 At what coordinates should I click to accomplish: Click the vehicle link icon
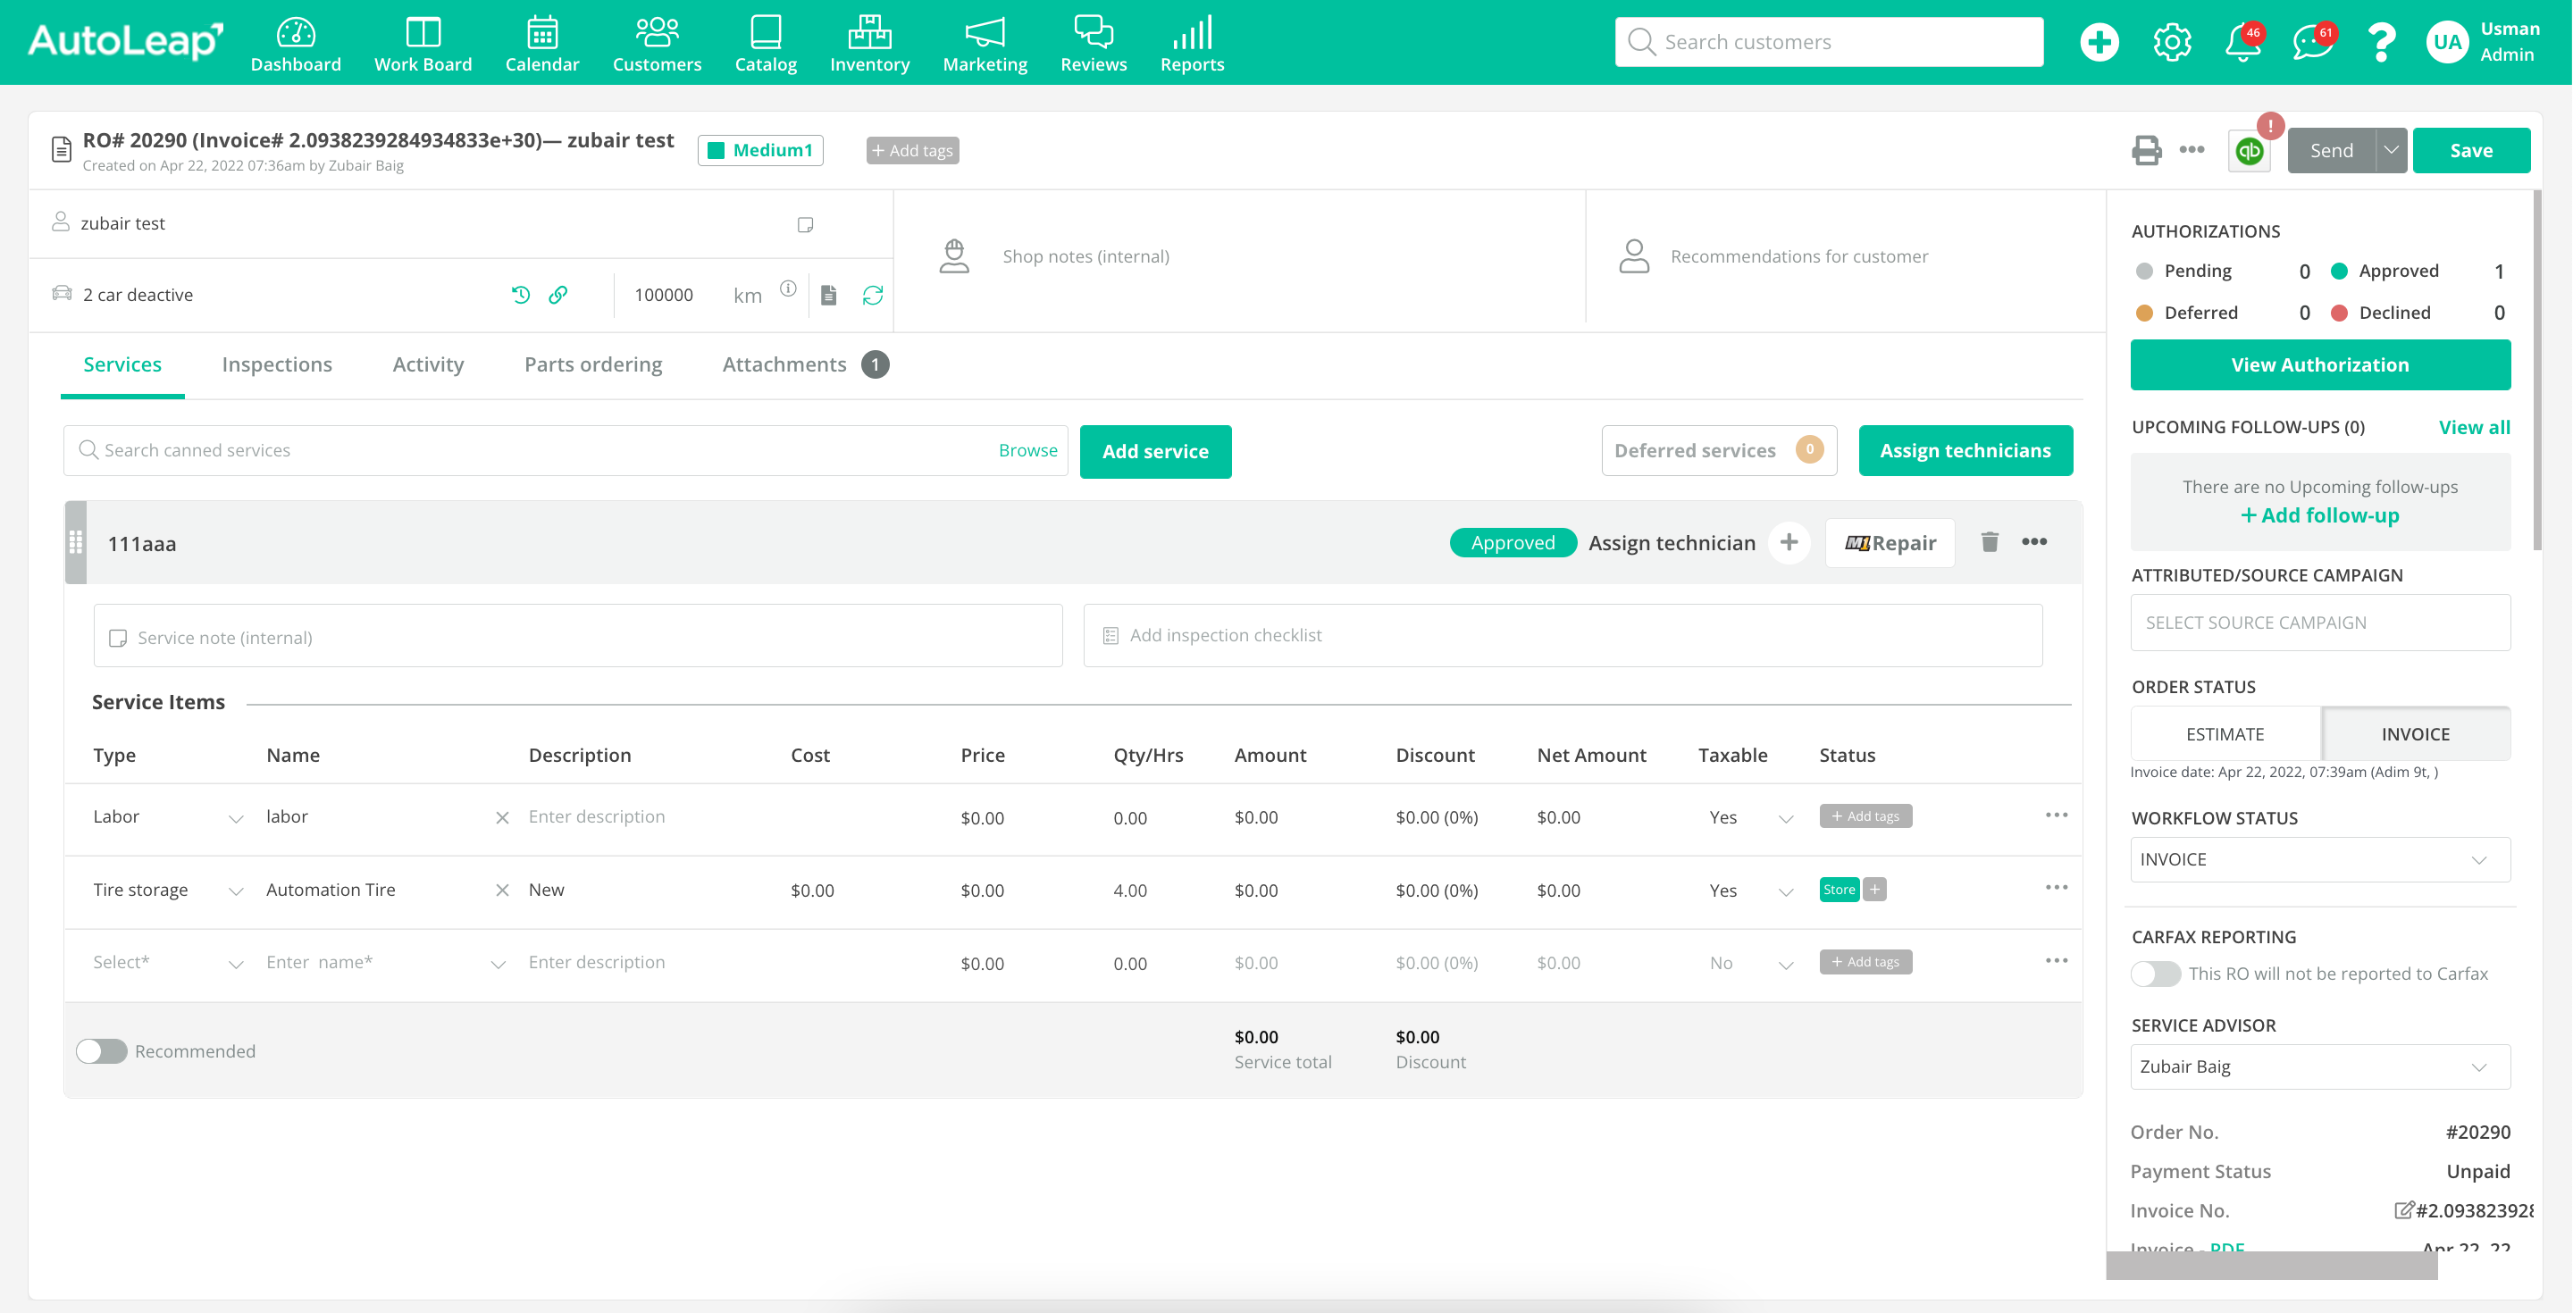(x=558, y=295)
